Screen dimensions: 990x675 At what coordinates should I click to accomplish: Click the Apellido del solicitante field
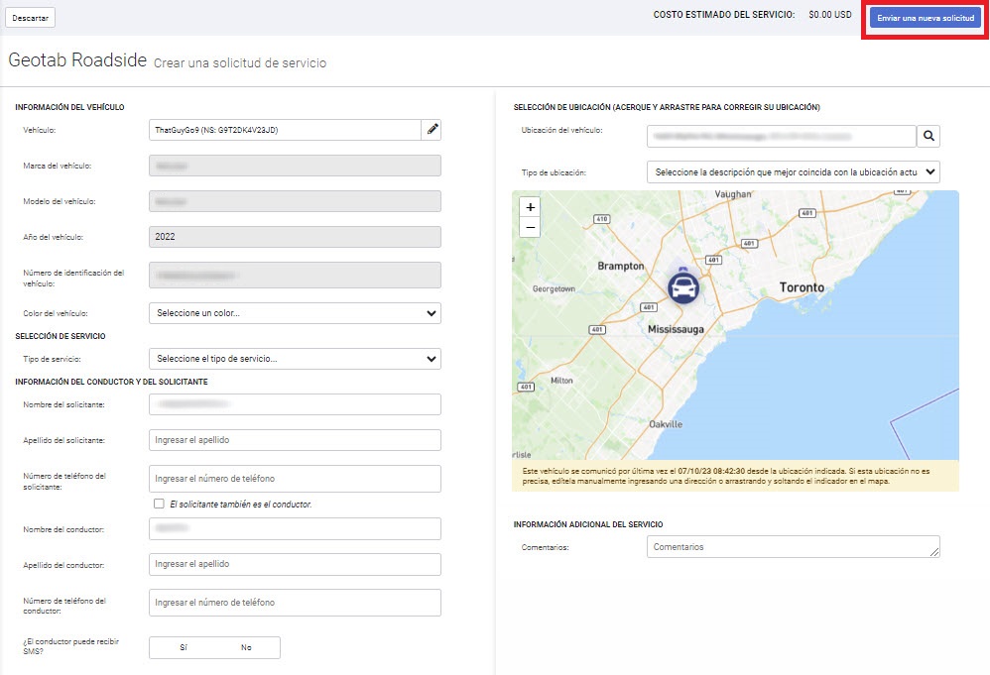(295, 440)
